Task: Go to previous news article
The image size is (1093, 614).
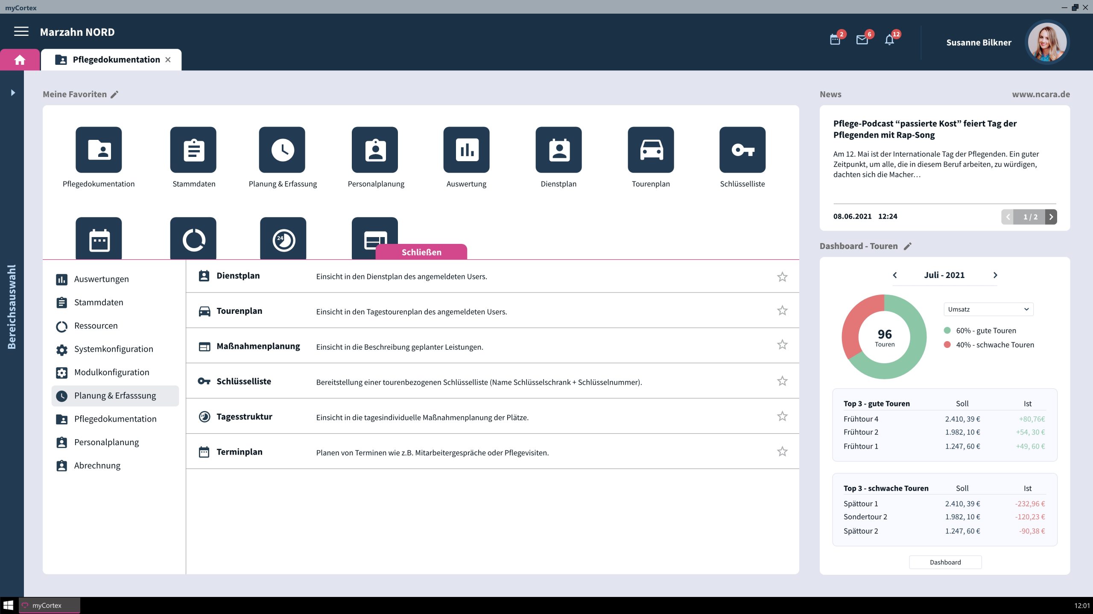Action: click(1008, 217)
